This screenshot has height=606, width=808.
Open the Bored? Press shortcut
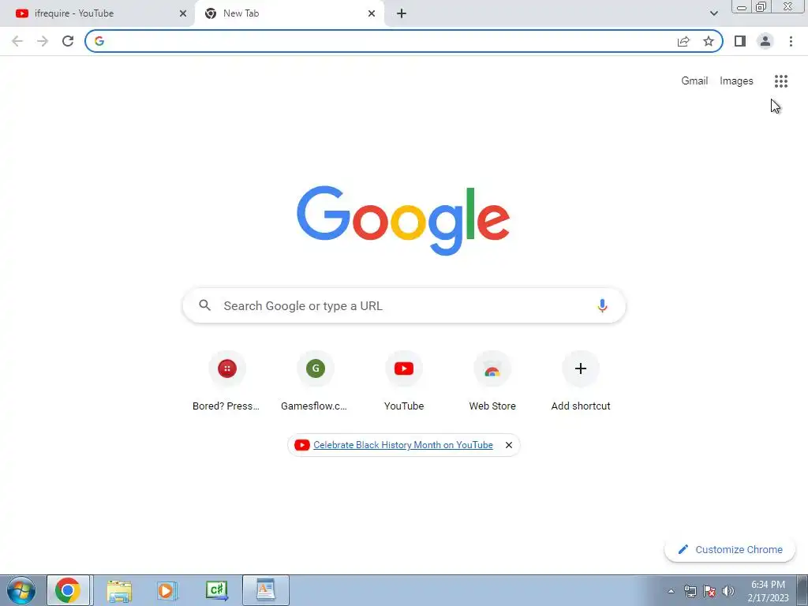click(x=226, y=381)
